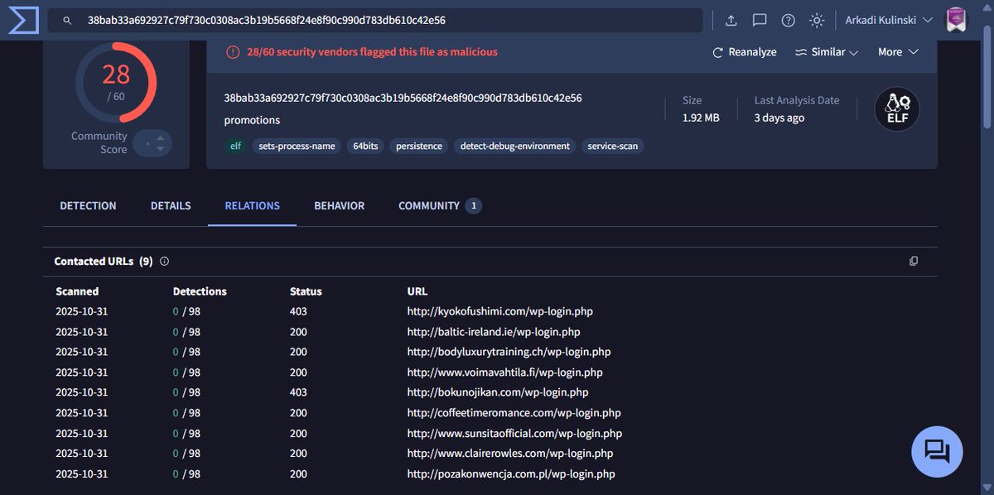Image resolution: width=994 pixels, height=495 pixels.
Task: Open the VirusTotal home logo
Action: click(22, 20)
